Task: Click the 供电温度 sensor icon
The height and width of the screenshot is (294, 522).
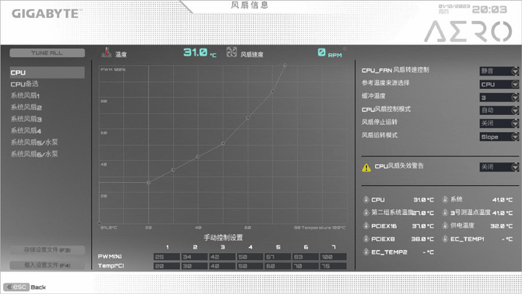Action: coord(444,226)
